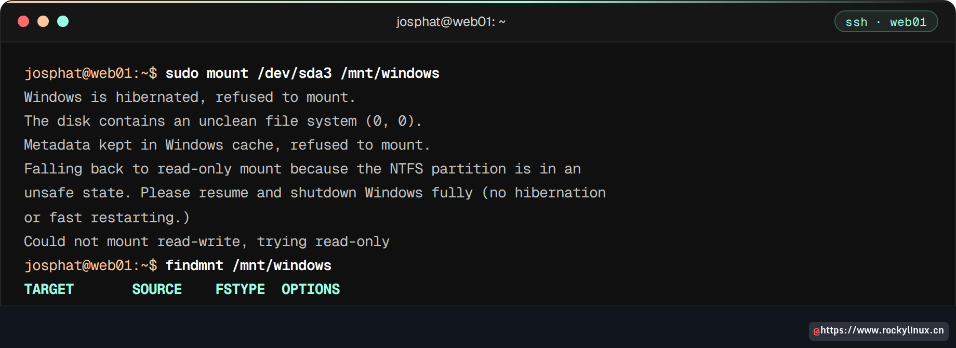The image size is (956, 348).
Task: Click the green maximize window dot
Action: 63,21
